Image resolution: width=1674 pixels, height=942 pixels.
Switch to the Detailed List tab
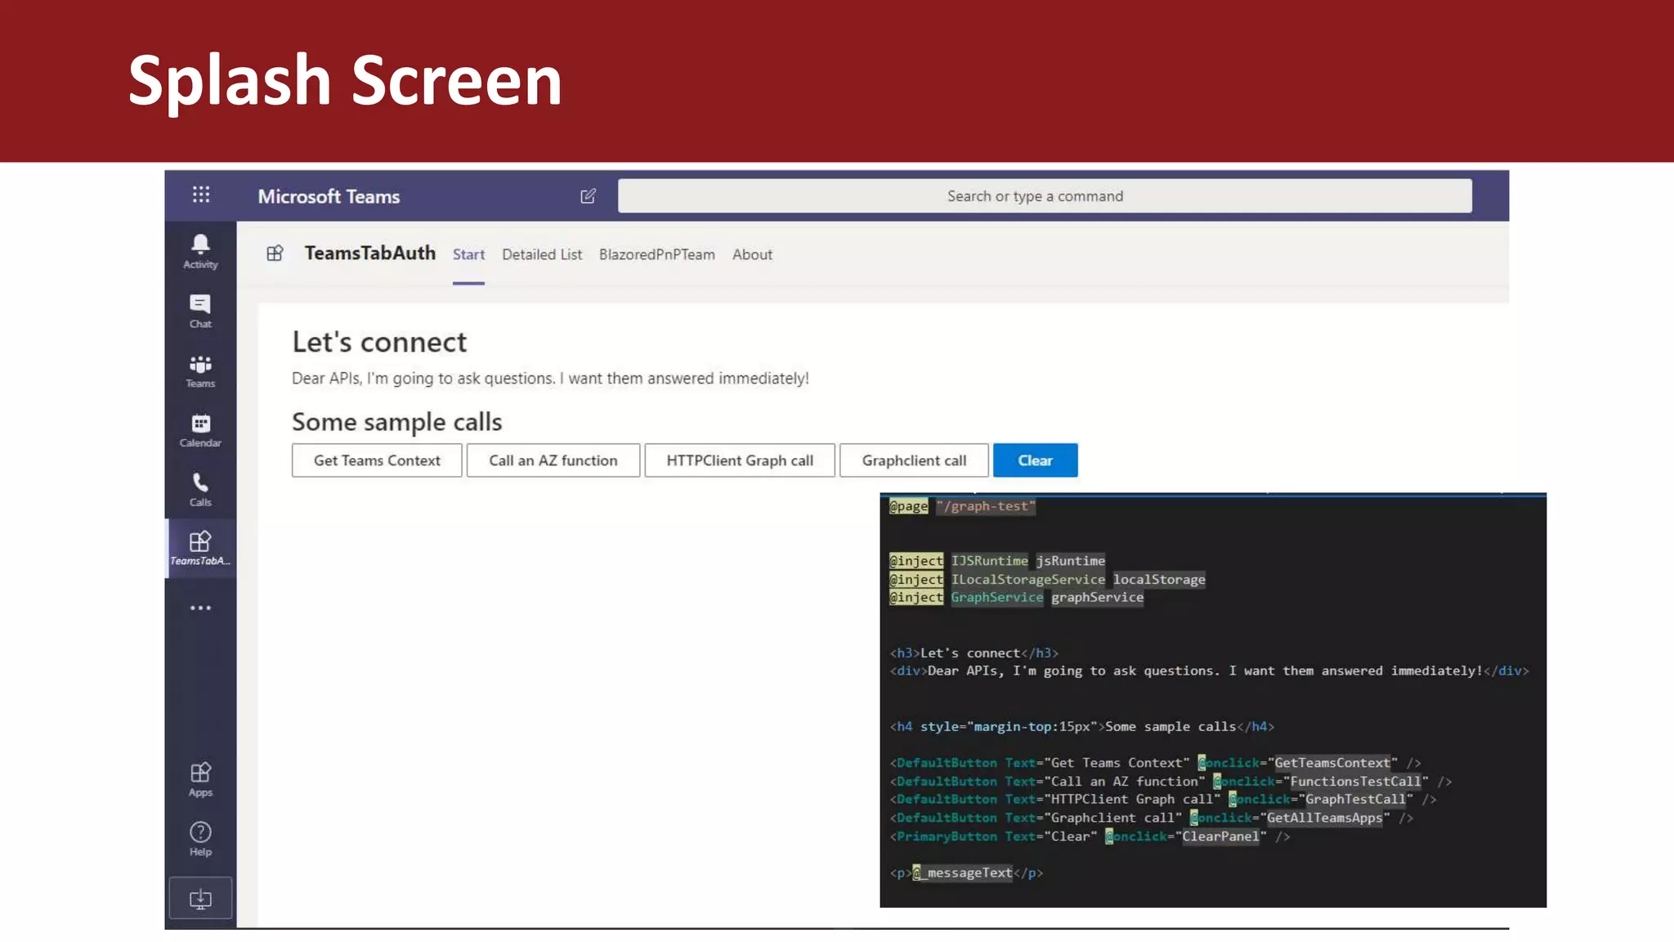[542, 254]
